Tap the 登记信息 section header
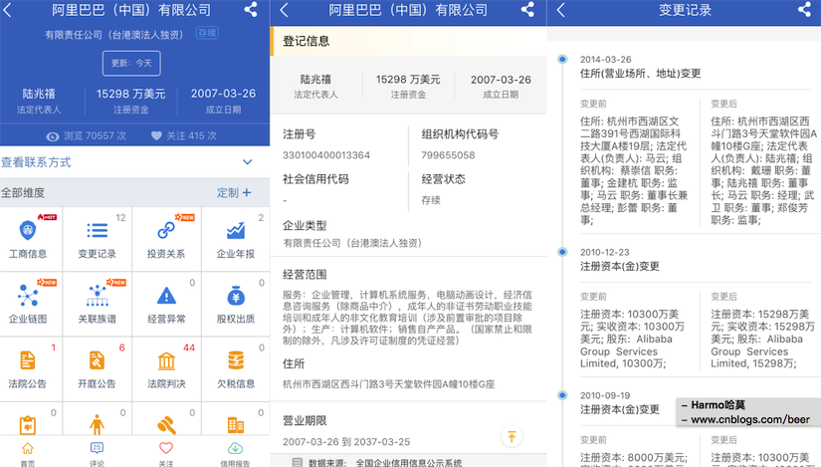This screenshot has height=467, width=821. pos(408,41)
